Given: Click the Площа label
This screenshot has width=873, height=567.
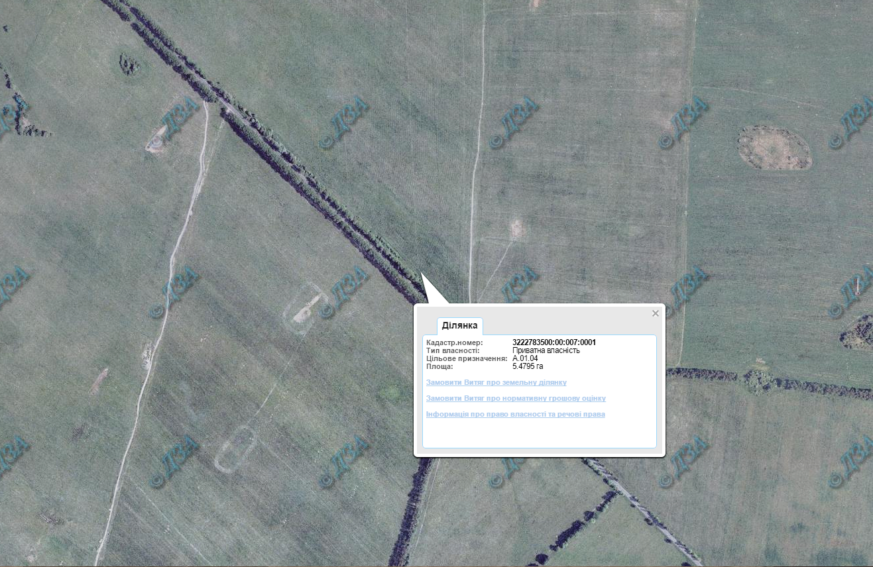Looking at the screenshot, I should (439, 366).
